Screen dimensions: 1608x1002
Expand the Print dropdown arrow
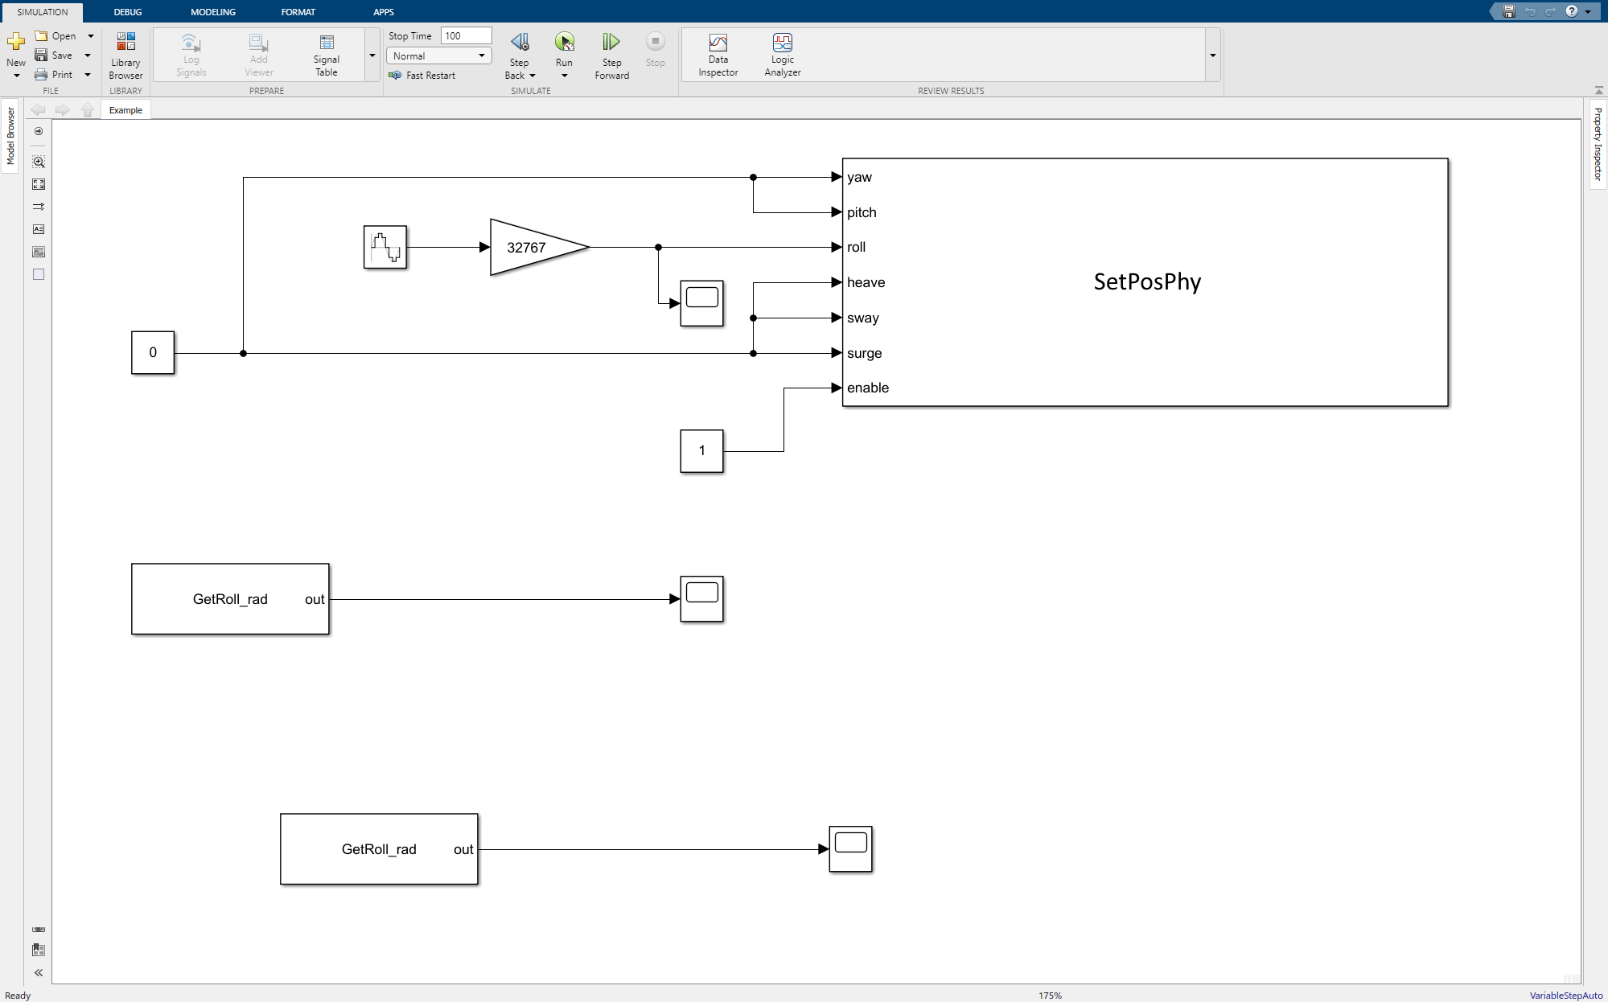(x=88, y=75)
